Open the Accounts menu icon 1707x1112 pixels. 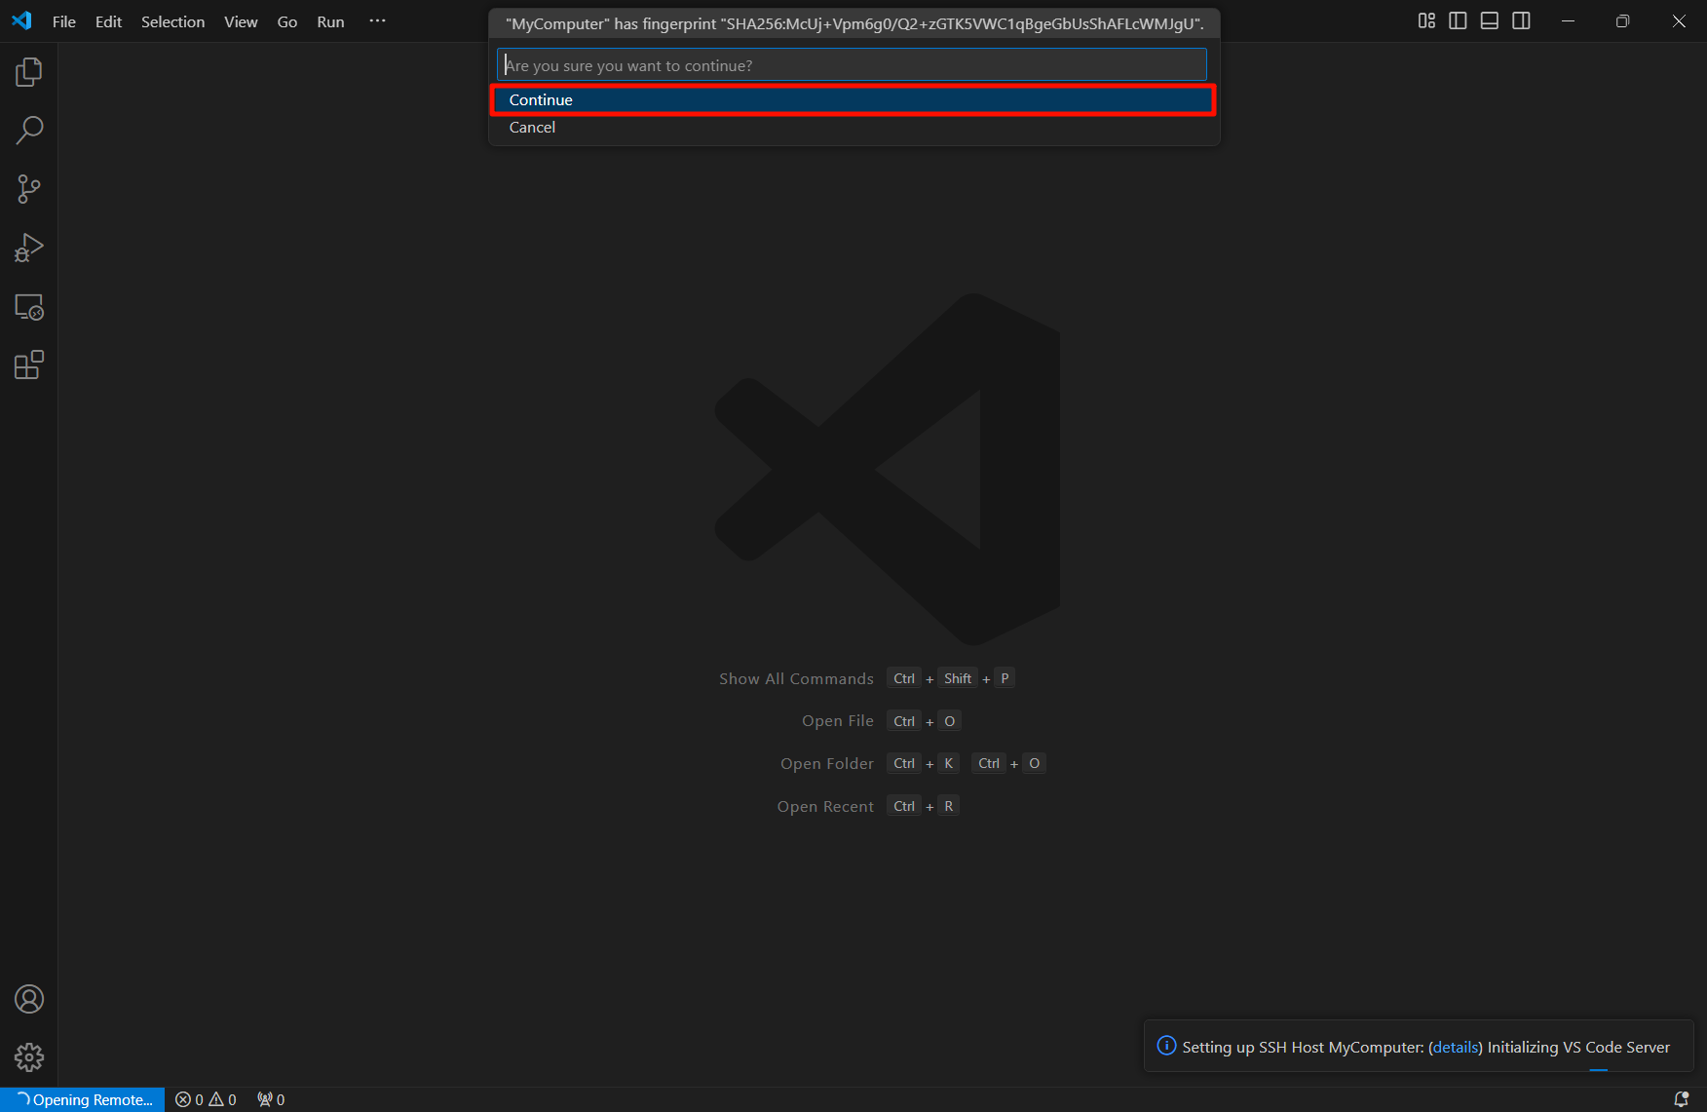point(29,999)
